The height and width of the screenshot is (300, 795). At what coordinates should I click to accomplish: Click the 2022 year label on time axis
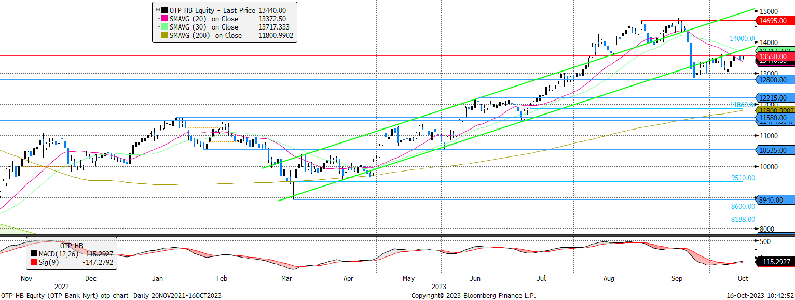pyautogui.click(x=61, y=286)
